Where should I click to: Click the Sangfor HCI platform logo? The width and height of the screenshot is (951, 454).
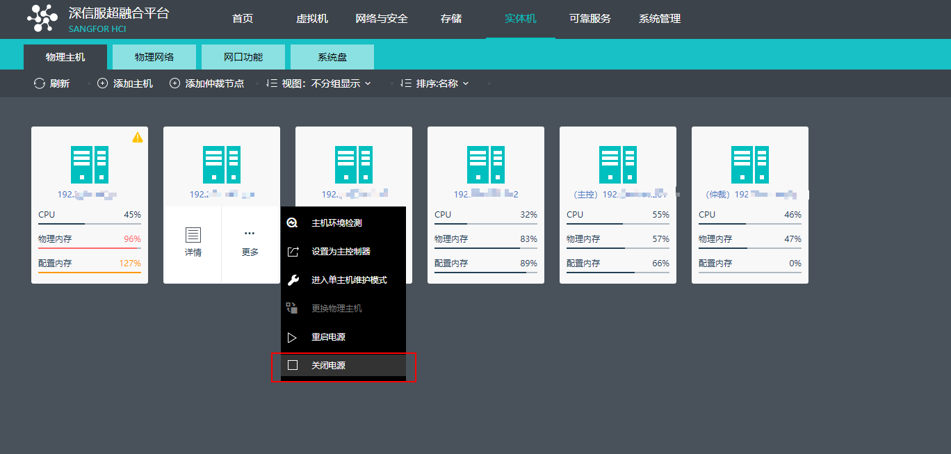click(x=42, y=19)
